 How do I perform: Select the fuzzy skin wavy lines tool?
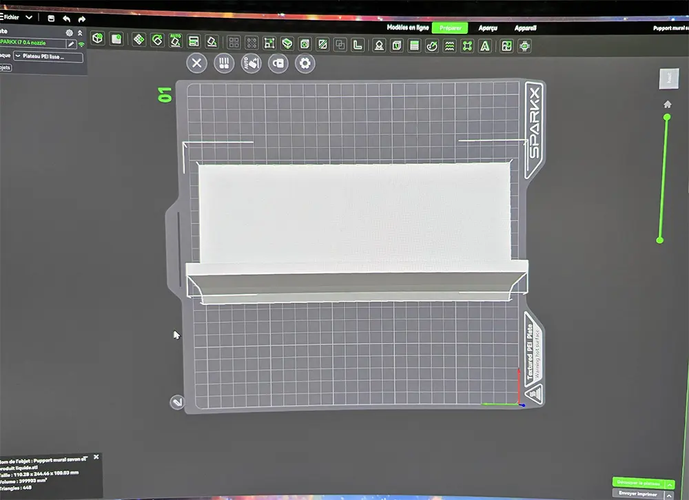point(449,46)
